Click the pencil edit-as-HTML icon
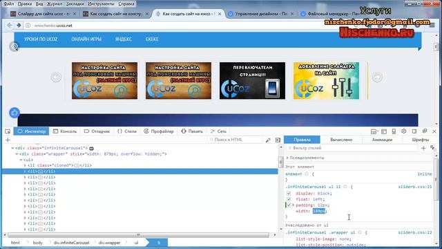This screenshot has width=442, height=249. (x=268, y=140)
